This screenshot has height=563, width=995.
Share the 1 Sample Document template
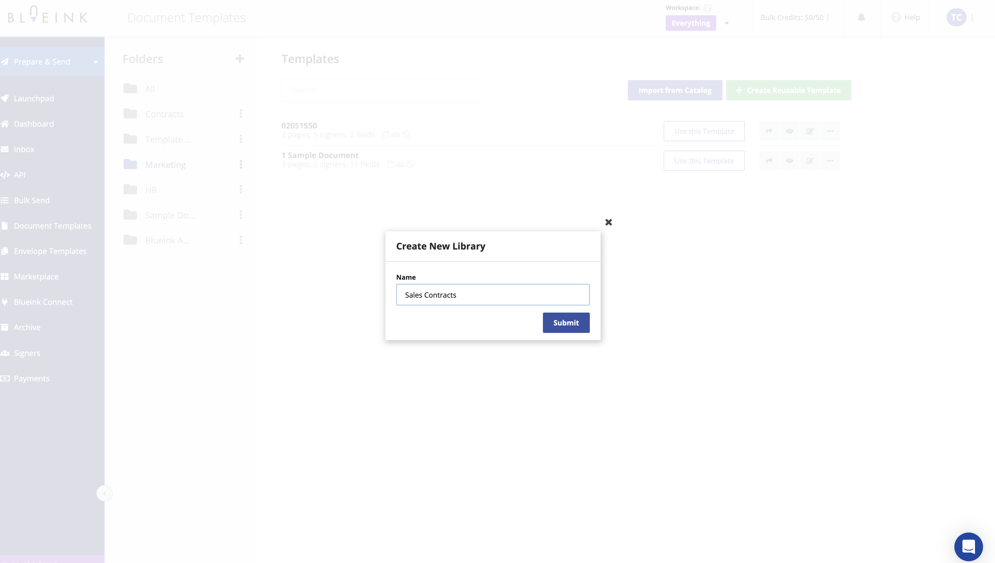click(x=769, y=161)
